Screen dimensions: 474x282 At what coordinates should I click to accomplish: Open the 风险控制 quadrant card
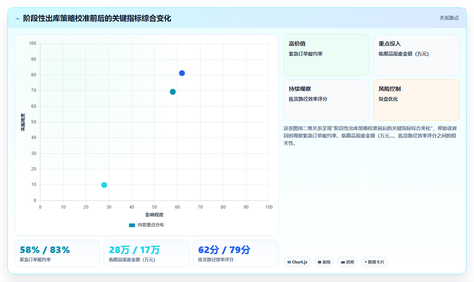[416, 100]
